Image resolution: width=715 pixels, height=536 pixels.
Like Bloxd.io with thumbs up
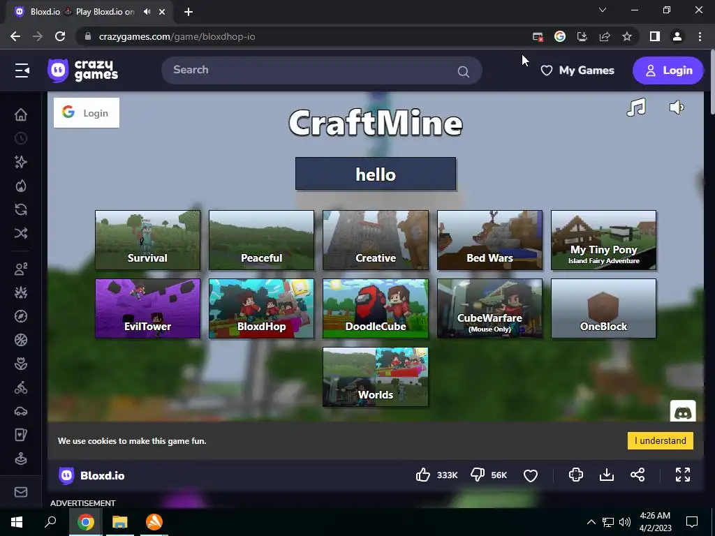click(423, 475)
